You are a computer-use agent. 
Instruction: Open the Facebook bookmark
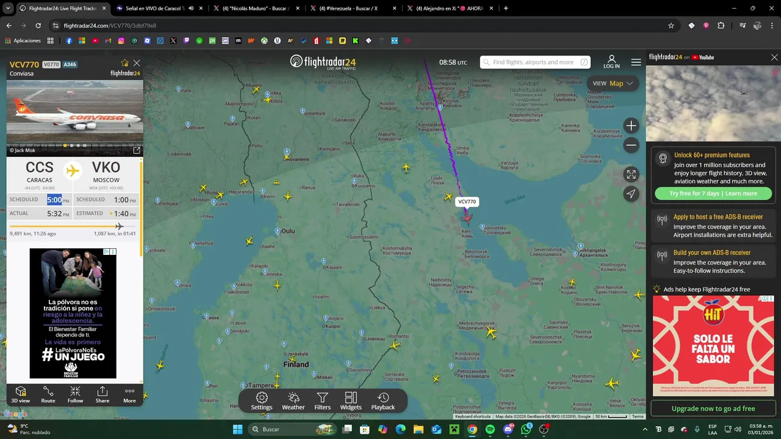click(69, 41)
